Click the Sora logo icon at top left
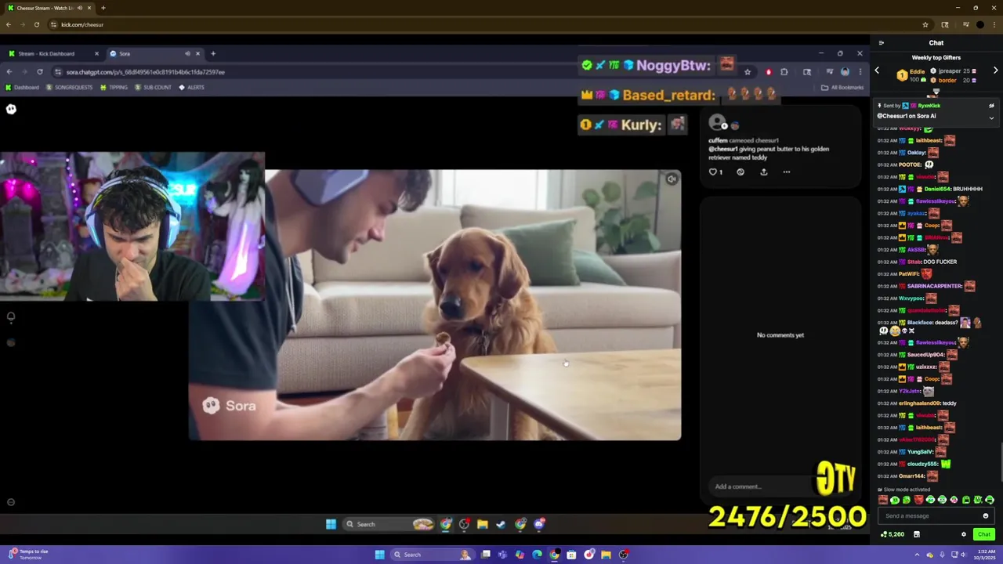Screen dimensions: 1003x564 (x=11, y=109)
